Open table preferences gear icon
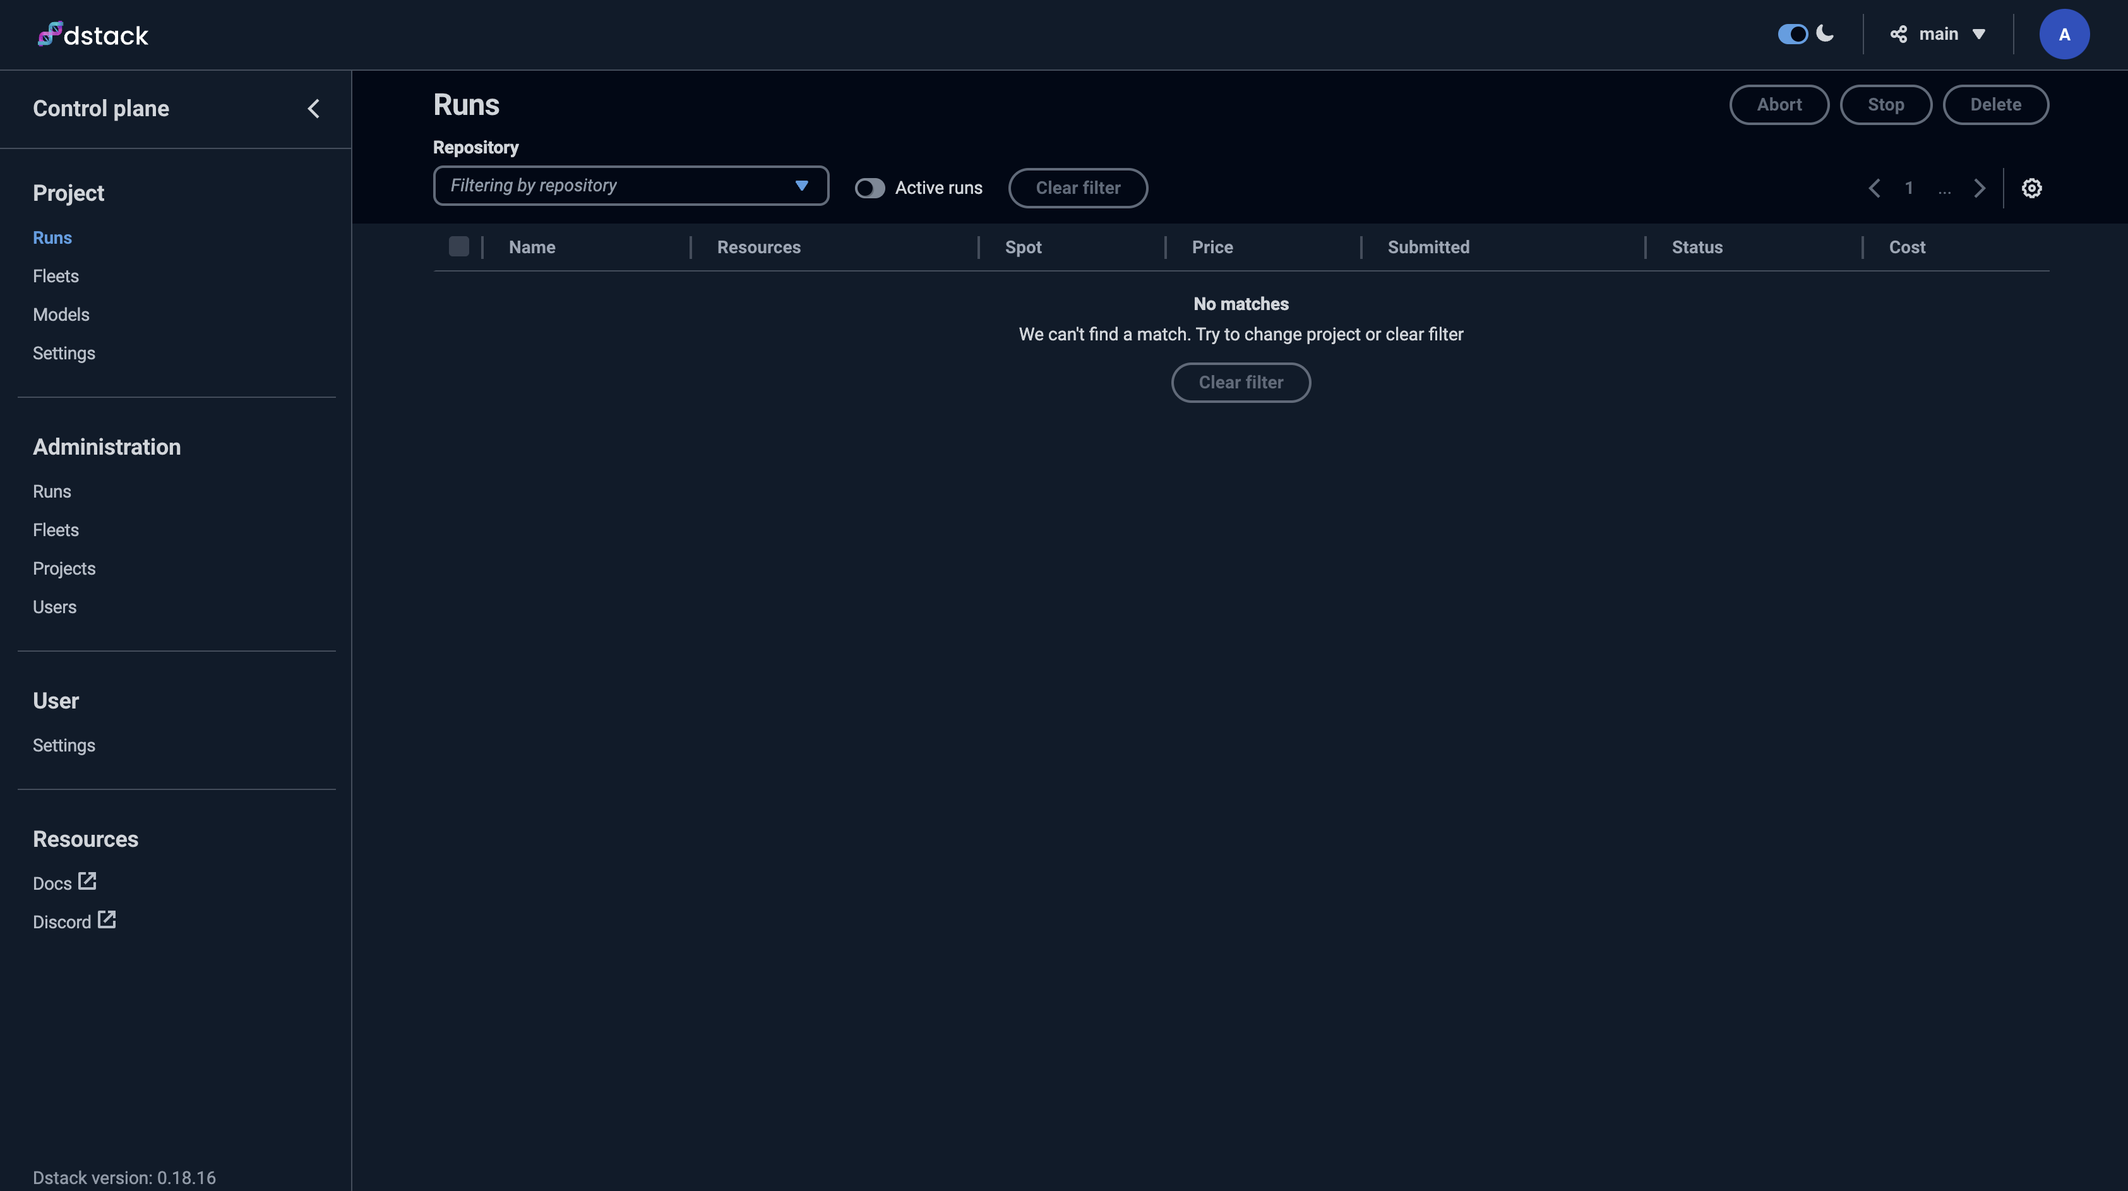The image size is (2128, 1191). click(2031, 188)
